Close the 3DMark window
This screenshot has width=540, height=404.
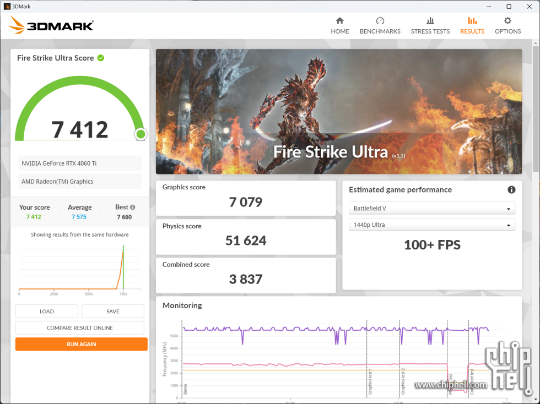(530, 7)
